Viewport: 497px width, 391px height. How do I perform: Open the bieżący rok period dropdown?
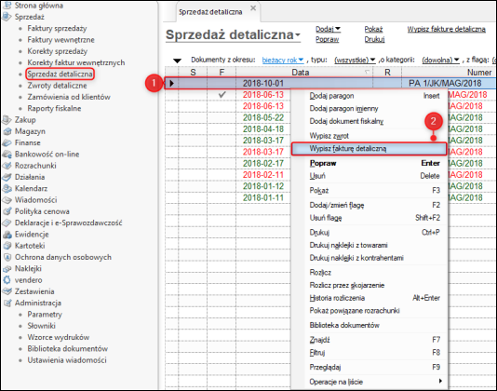[x=283, y=60]
